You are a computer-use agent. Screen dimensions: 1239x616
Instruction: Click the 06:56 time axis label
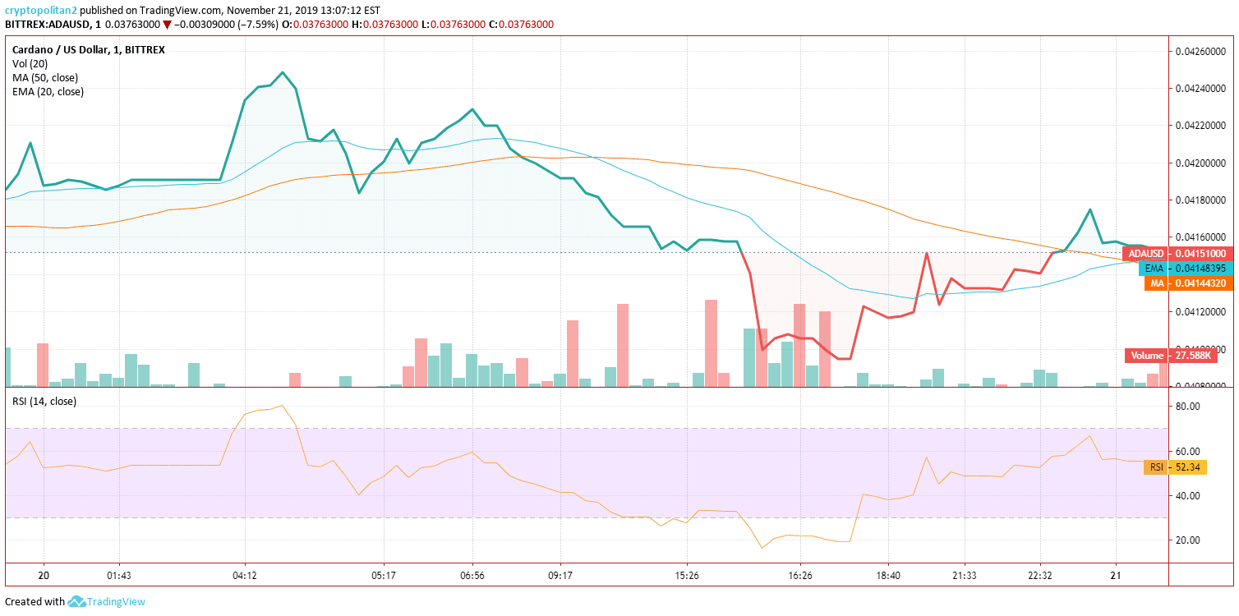pos(472,575)
